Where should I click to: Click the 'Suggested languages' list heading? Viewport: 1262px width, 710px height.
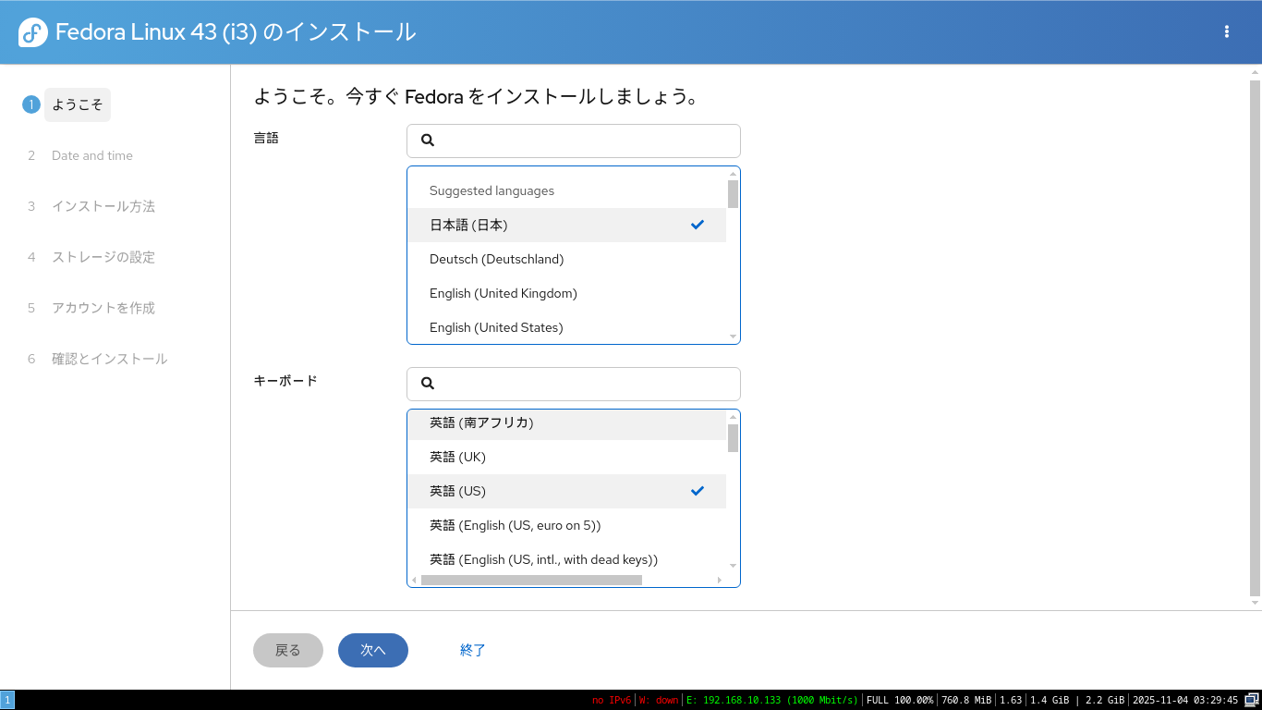(491, 190)
